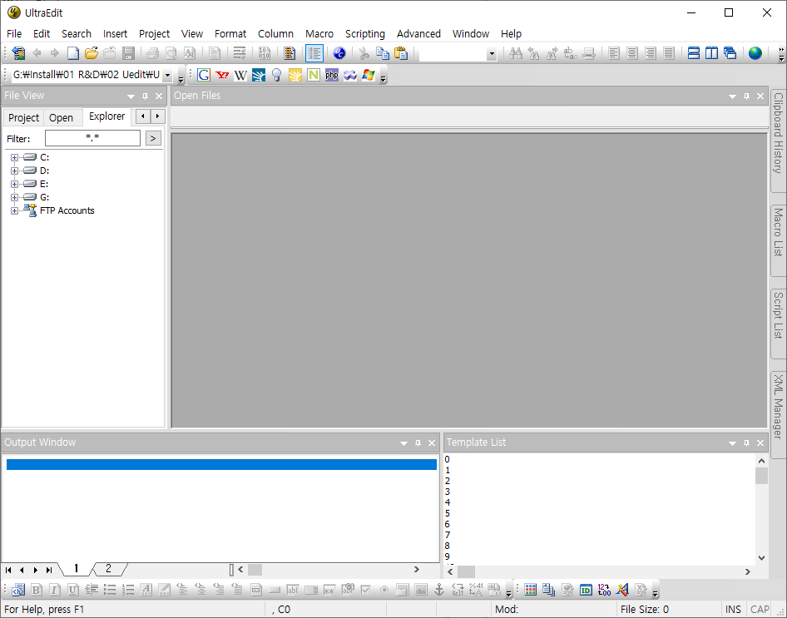
Task: Click the Template List horizontal scrollbar thumb
Action: click(466, 572)
